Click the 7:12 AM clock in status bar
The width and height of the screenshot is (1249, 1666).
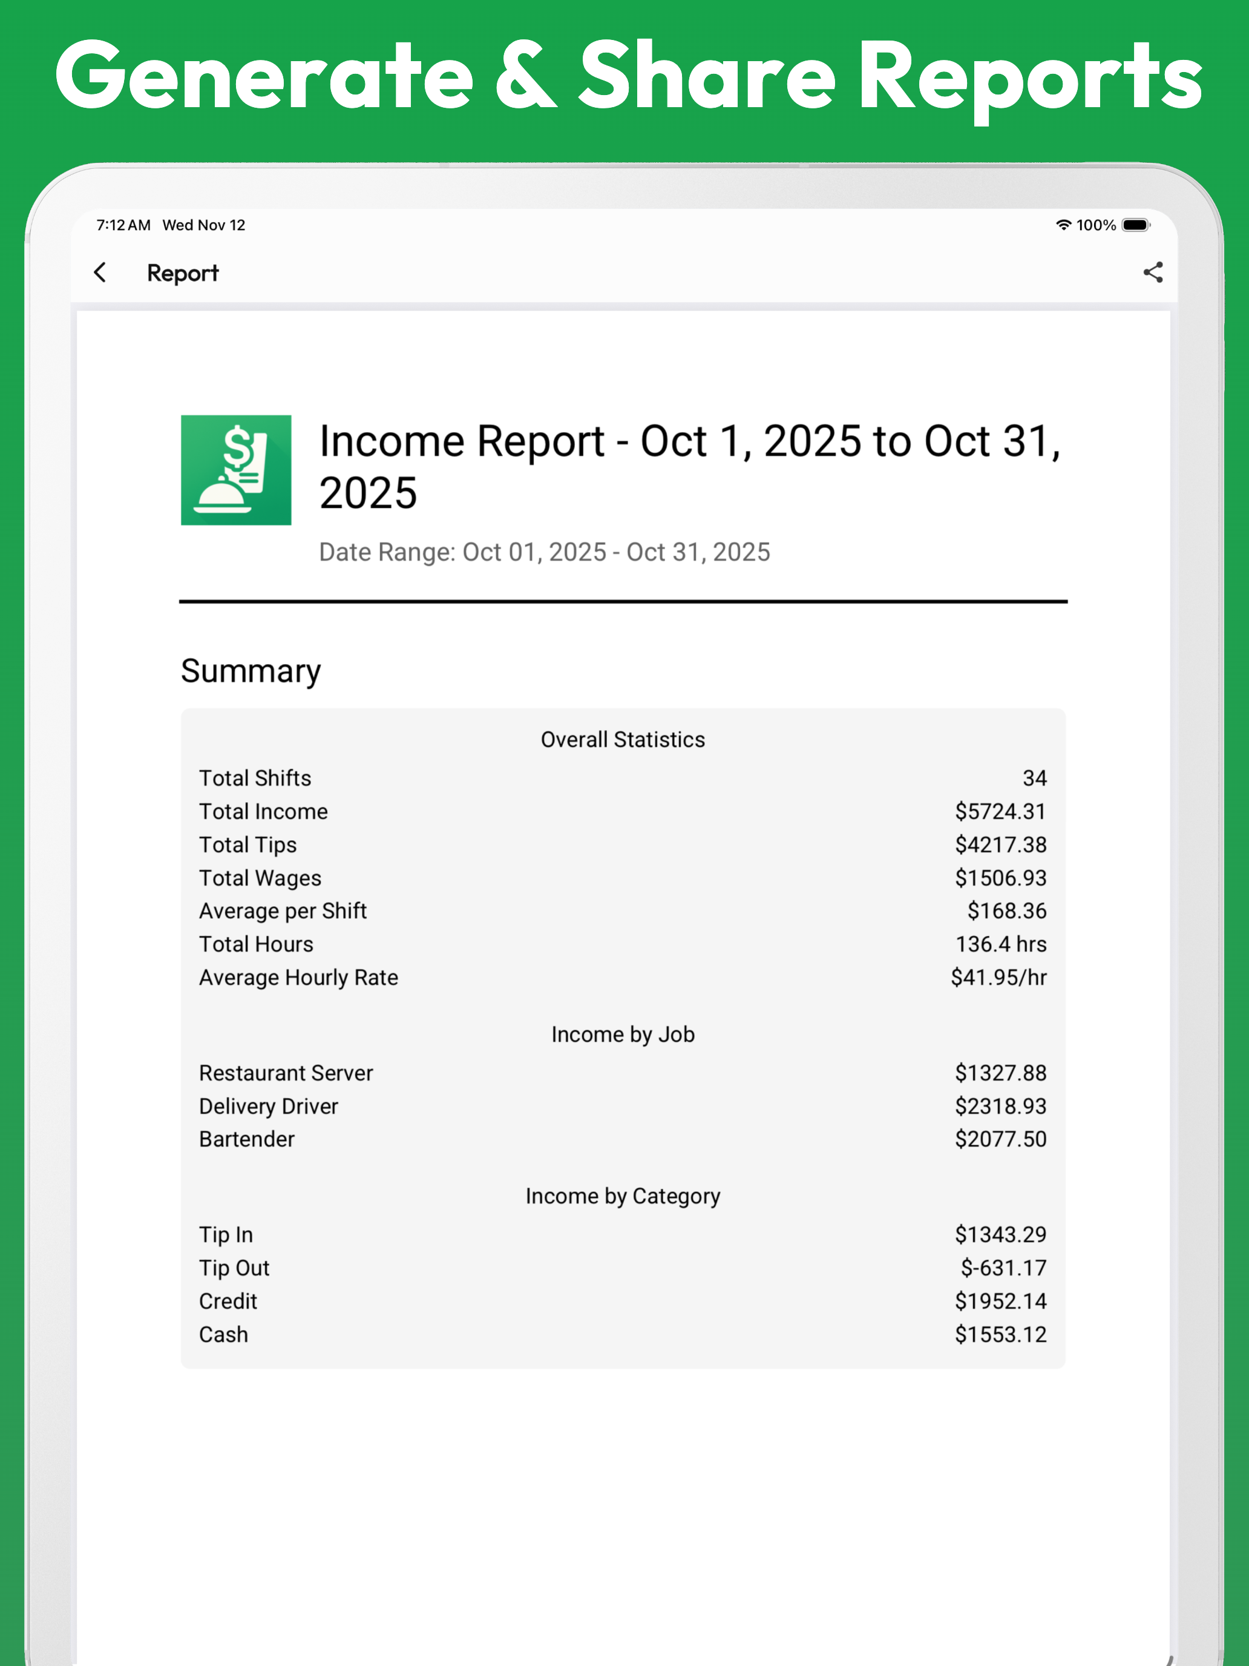[123, 225]
